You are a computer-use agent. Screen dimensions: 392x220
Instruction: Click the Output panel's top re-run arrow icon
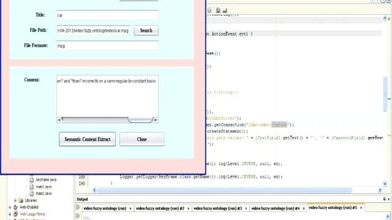click(78, 207)
